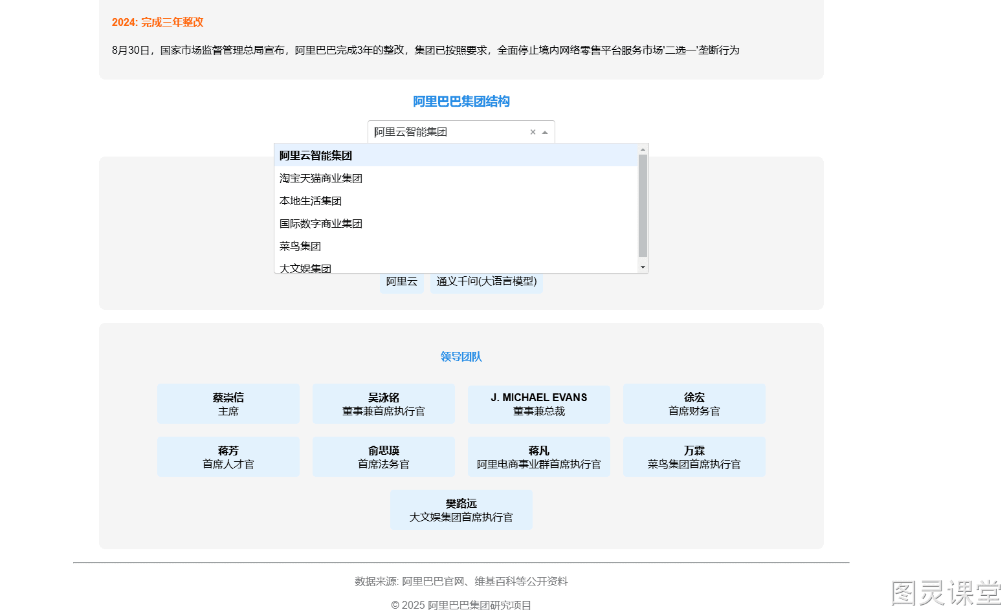Open 徐宏 首席财务官 card
Screen dimensions: 1007x612
pyautogui.click(x=694, y=404)
